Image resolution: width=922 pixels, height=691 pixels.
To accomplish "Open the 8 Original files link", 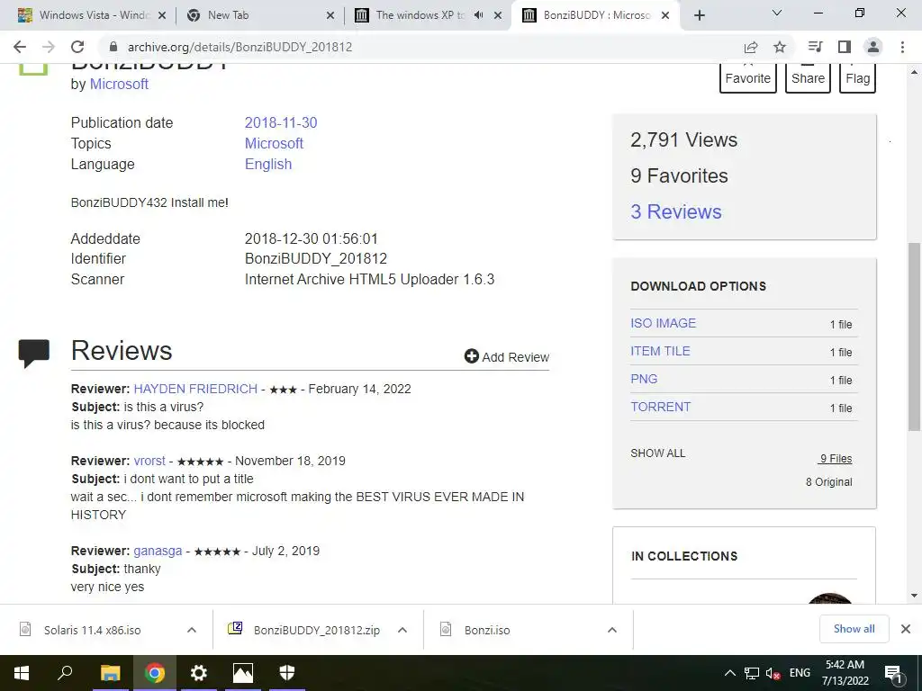I will pyautogui.click(x=828, y=482).
